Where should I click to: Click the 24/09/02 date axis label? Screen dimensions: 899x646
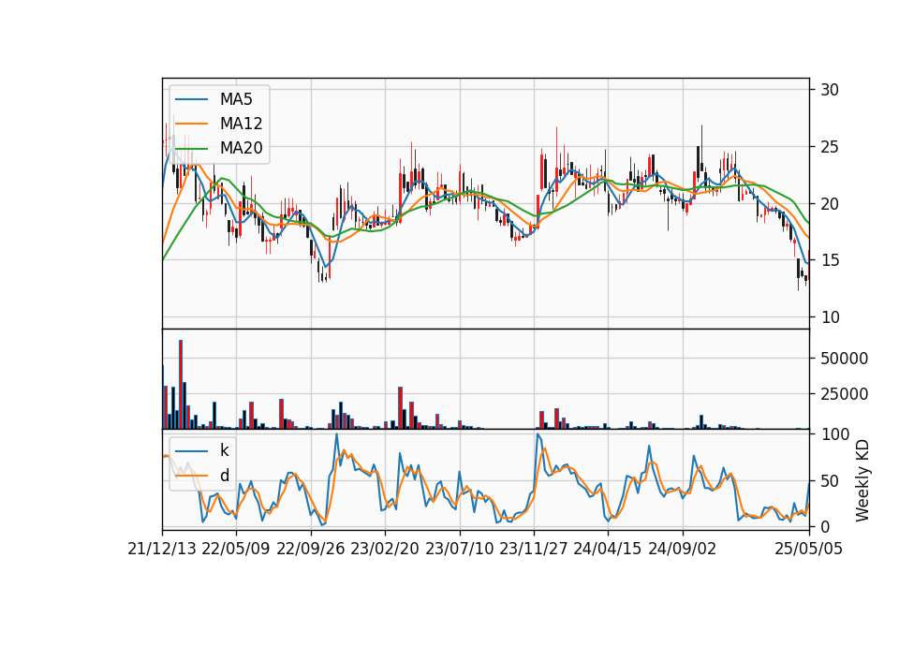click(683, 549)
